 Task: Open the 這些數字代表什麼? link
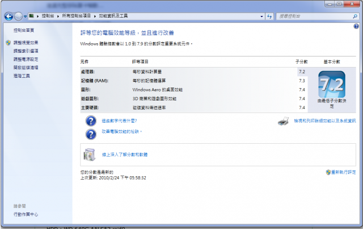(120, 120)
